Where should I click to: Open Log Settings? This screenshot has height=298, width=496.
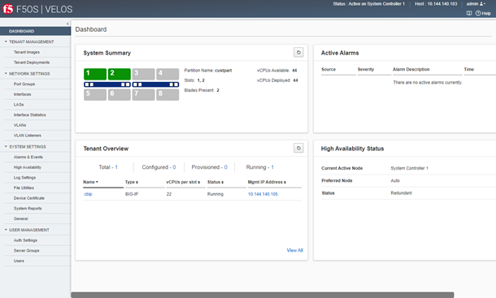(24, 178)
